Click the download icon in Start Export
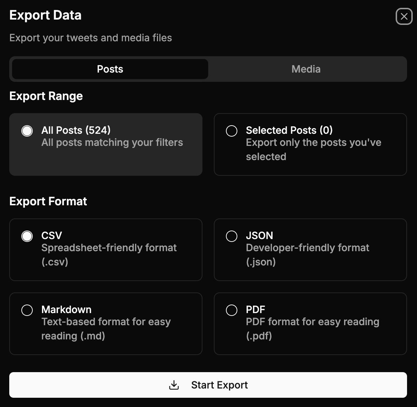Viewport: 417px width, 407px height. (174, 385)
